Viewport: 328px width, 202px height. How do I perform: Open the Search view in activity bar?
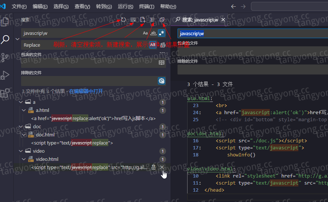tap(5, 39)
